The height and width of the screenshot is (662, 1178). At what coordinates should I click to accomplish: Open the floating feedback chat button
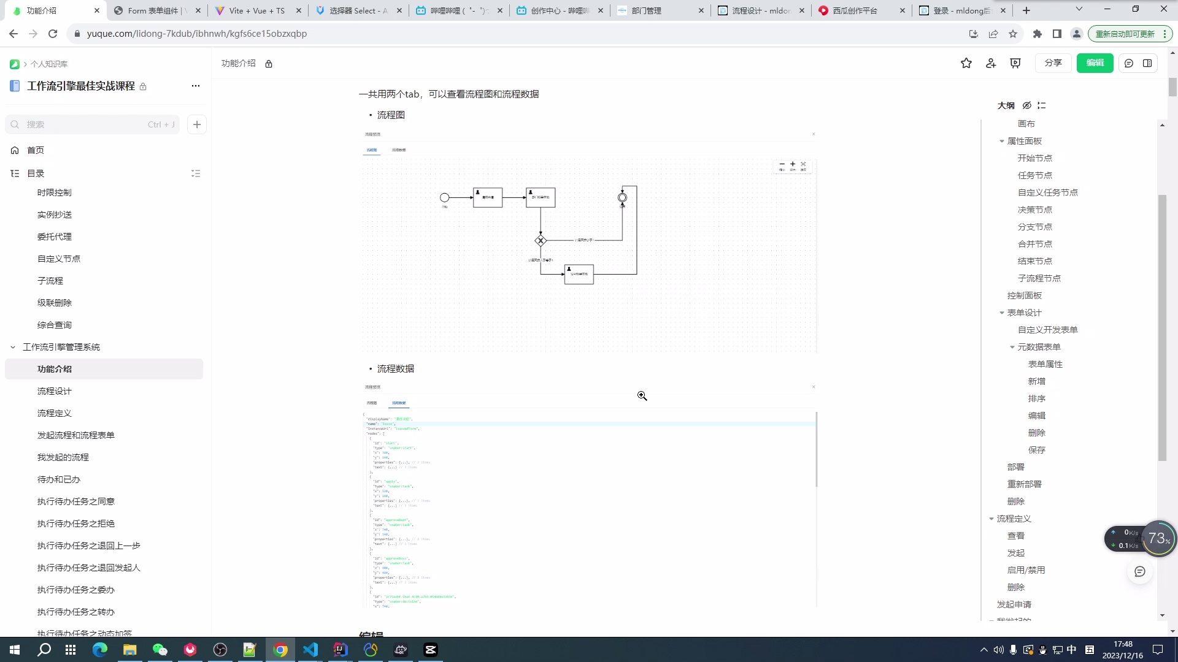(1140, 571)
